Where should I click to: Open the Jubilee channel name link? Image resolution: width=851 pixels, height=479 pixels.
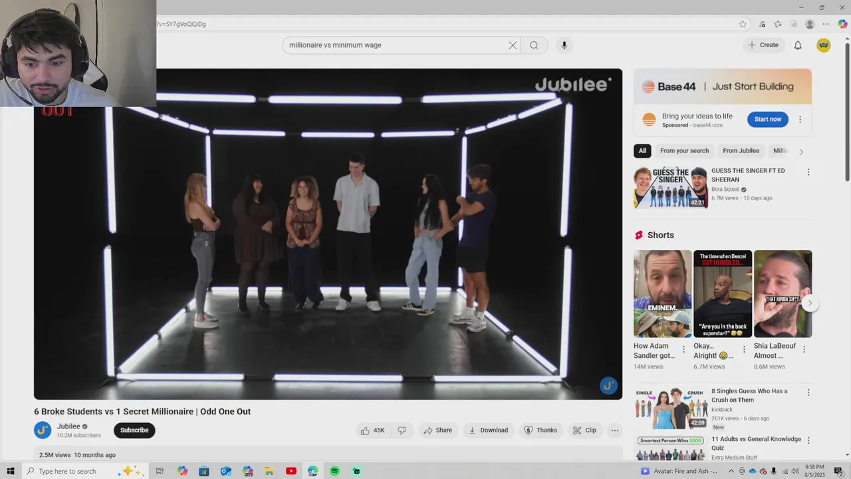pos(68,426)
